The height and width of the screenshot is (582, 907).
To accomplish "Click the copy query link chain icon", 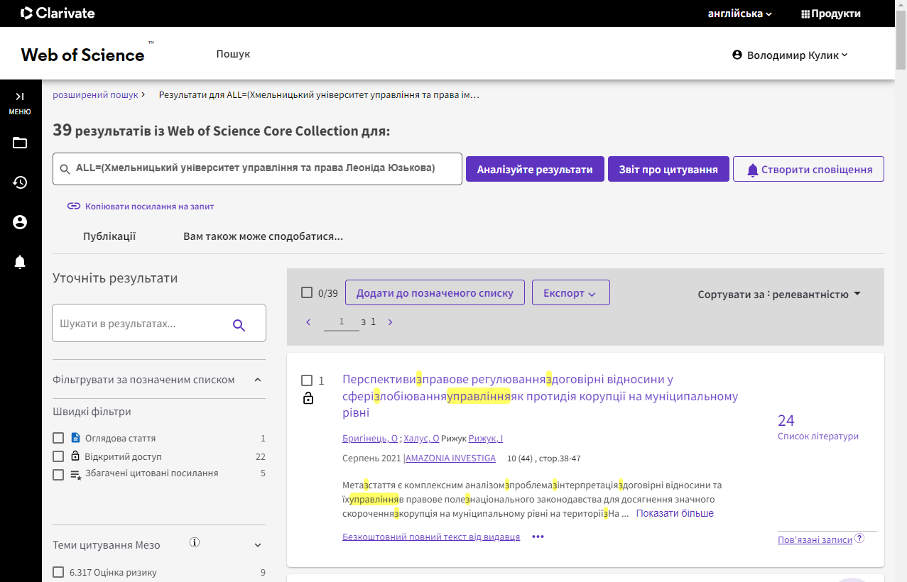I will (x=74, y=207).
